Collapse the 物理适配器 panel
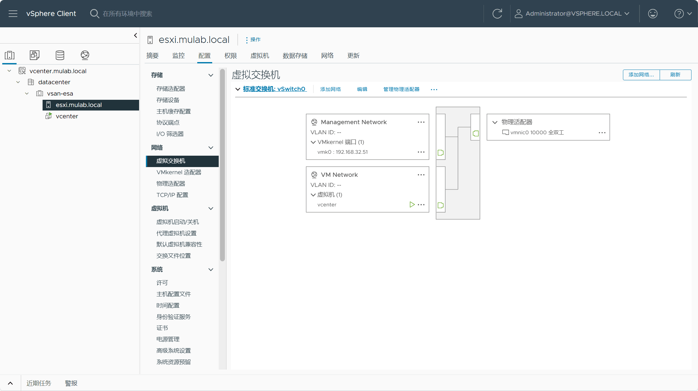This screenshot has height=391, width=698. click(495, 123)
